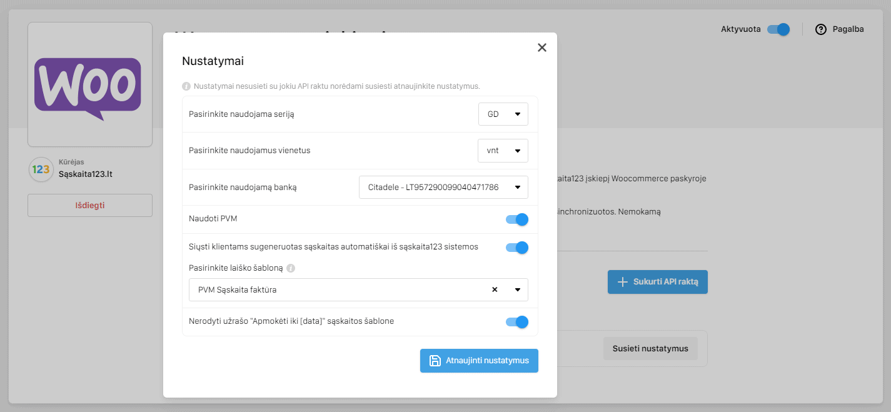Click the Susieti nustatymus button
The width and height of the screenshot is (891, 412).
[x=650, y=348]
